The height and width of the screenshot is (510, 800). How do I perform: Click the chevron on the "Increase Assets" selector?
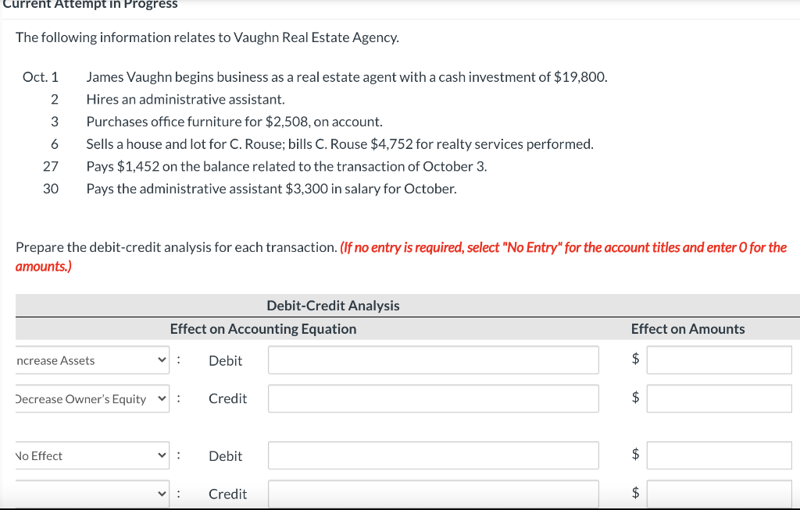point(162,360)
